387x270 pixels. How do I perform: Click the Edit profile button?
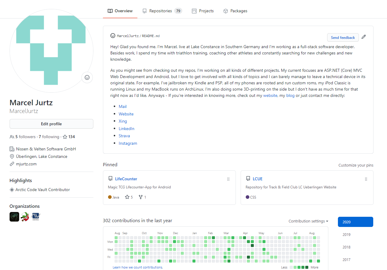[x=51, y=124]
